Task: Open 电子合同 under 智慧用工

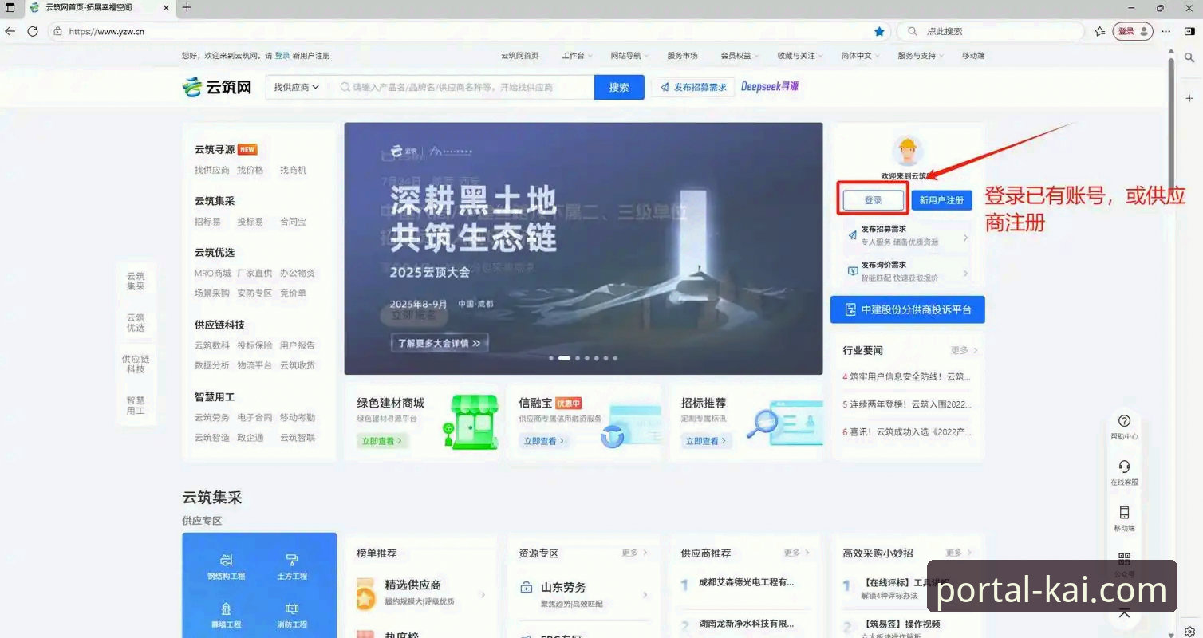Action: click(x=254, y=417)
